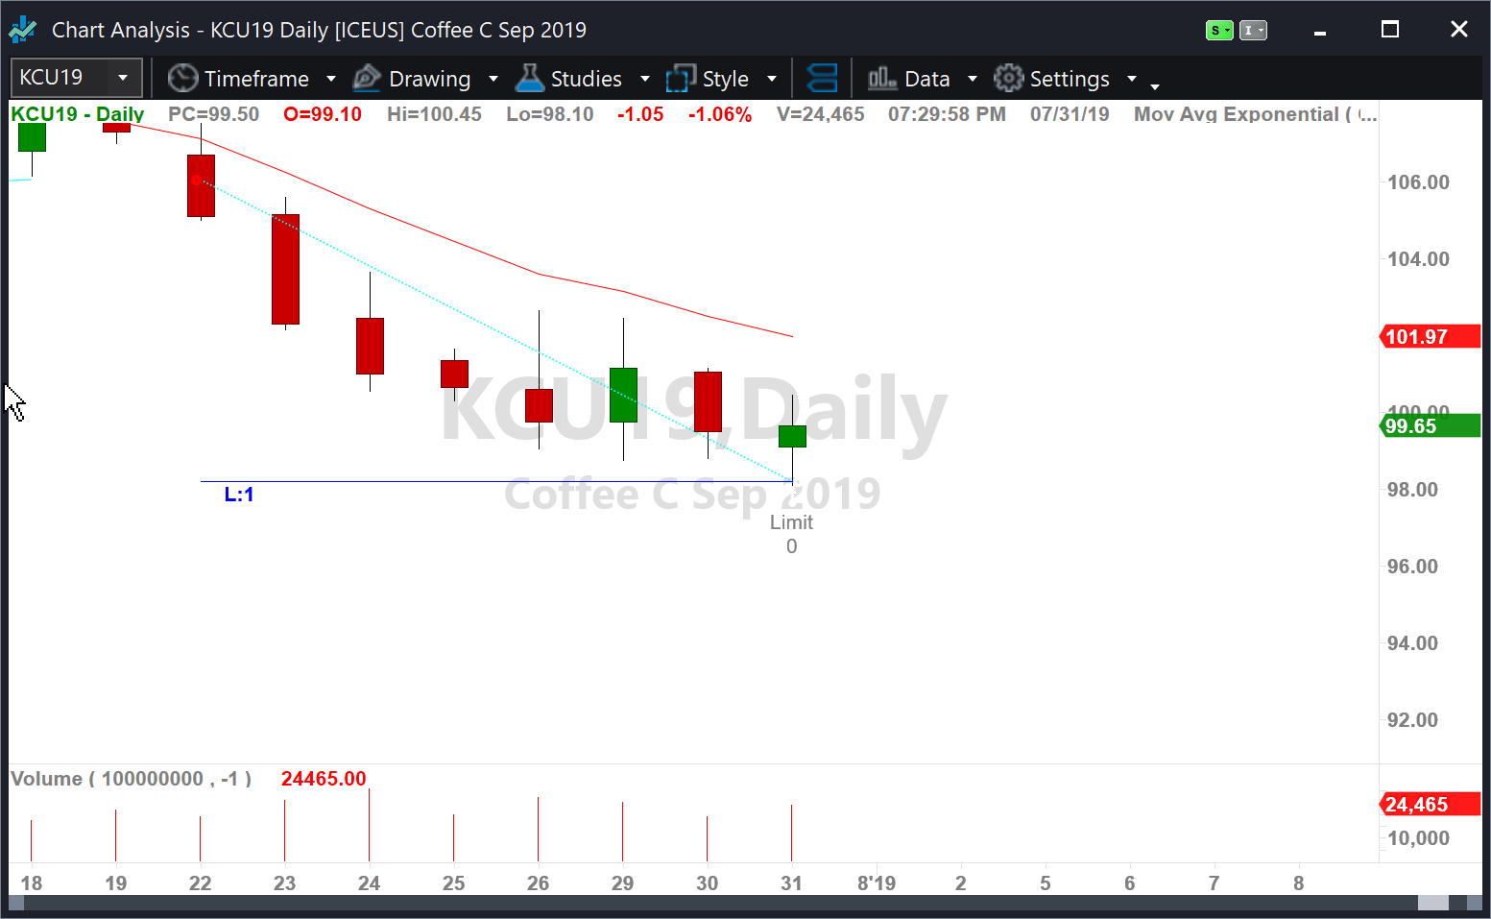The height and width of the screenshot is (919, 1491).
Task: Click the clock icon beside Timeframe
Action: pos(182,79)
